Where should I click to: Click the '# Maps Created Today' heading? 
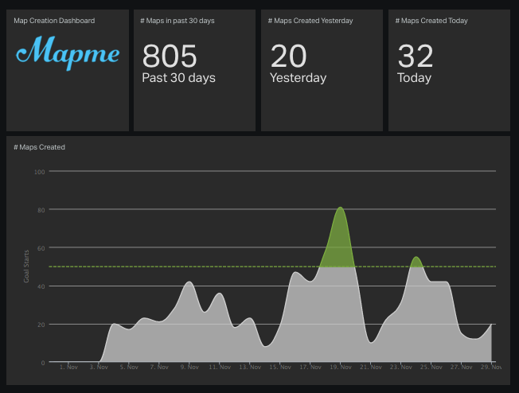tap(431, 21)
